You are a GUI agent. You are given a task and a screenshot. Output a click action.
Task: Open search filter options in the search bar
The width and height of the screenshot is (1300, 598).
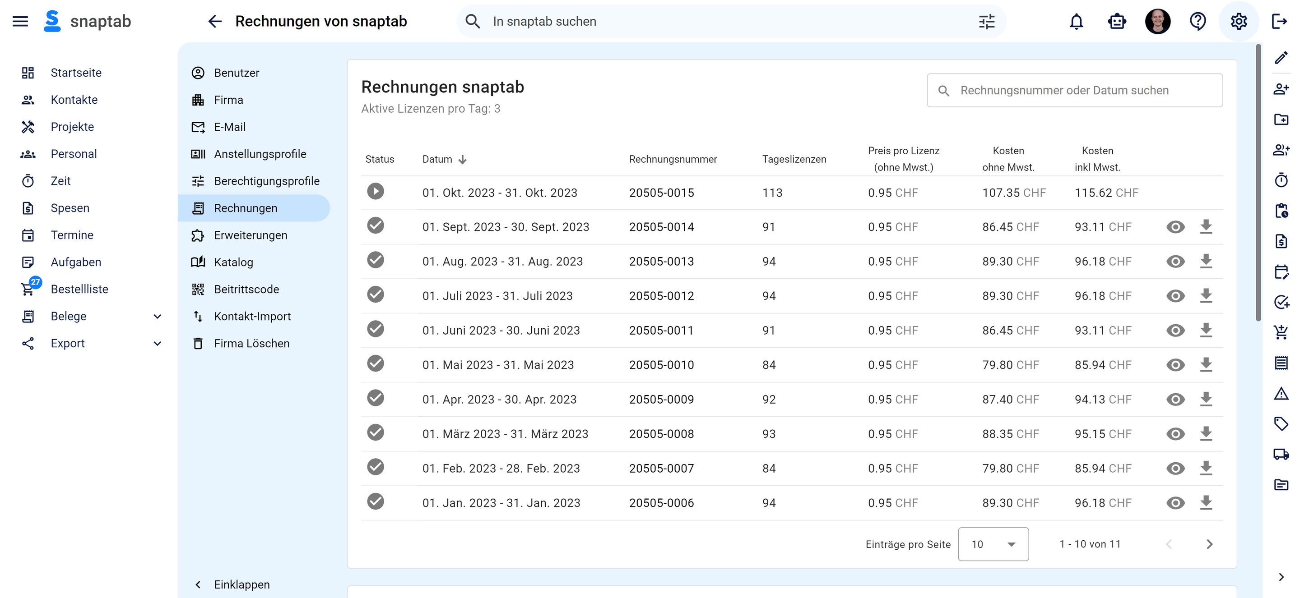pyautogui.click(x=987, y=21)
